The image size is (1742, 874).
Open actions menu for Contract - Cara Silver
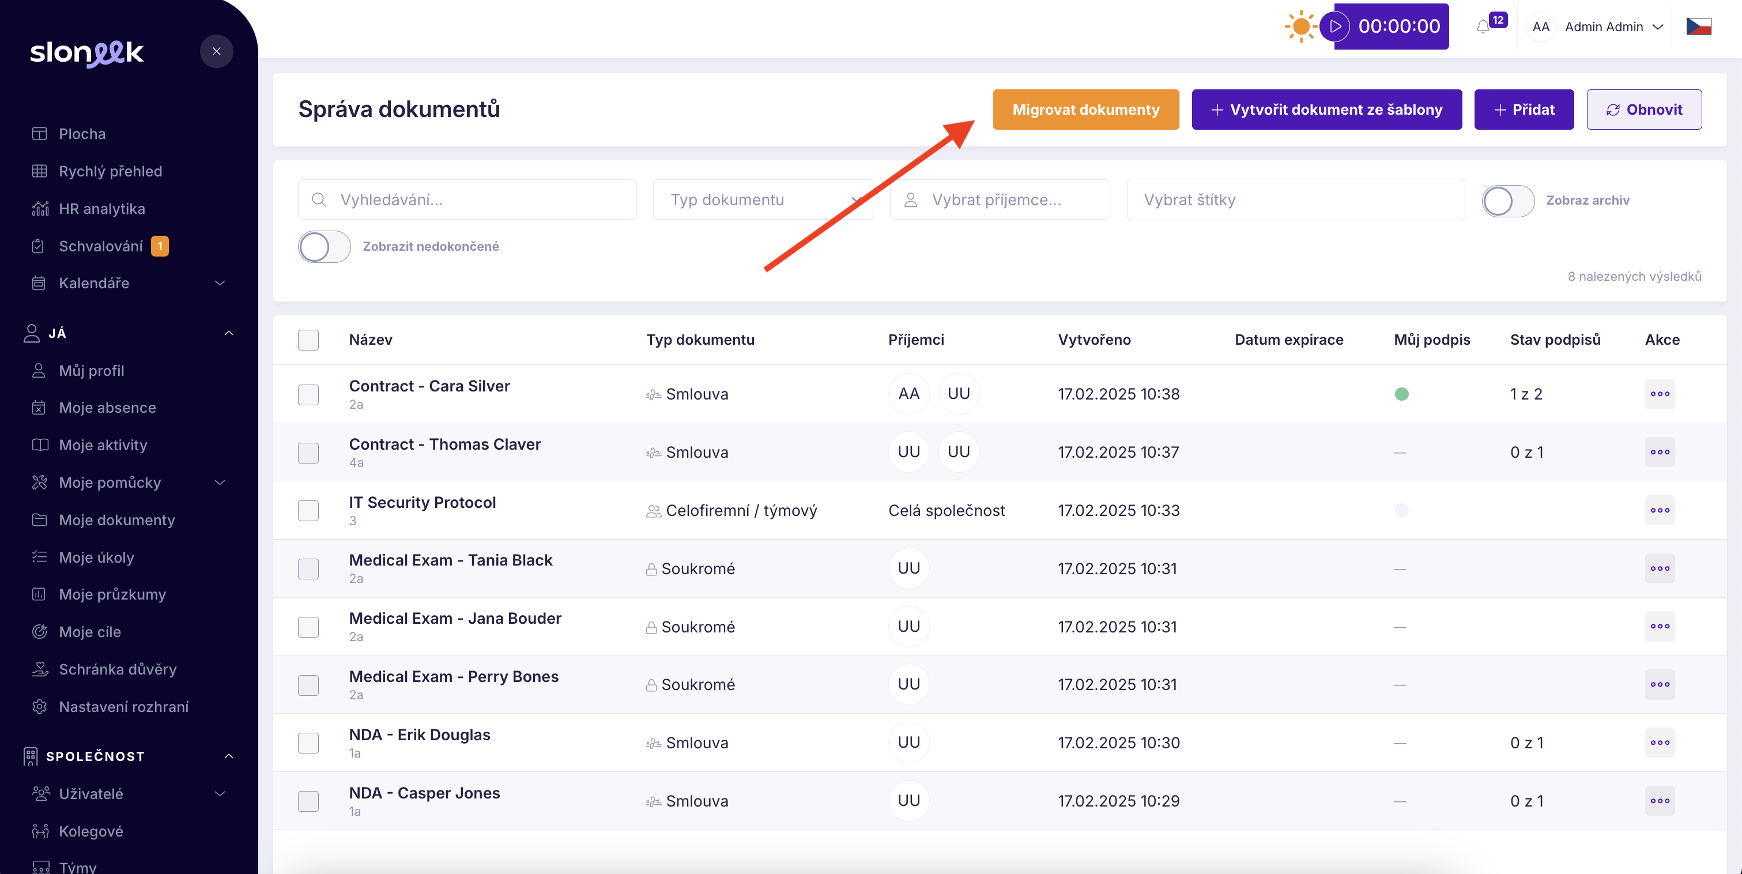pyautogui.click(x=1660, y=394)
